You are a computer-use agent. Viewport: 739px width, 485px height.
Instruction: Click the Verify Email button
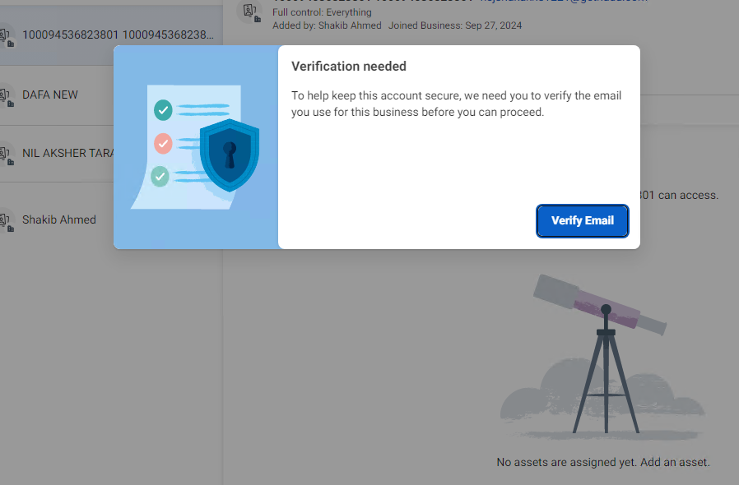(583, 221)
